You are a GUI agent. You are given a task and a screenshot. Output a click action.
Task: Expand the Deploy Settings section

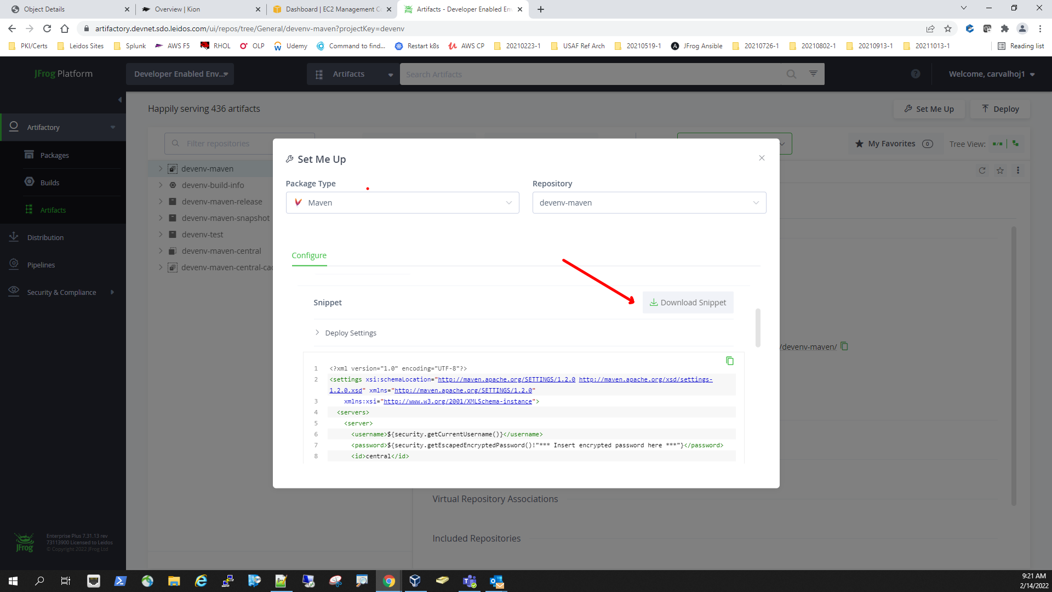click(345, 333)
